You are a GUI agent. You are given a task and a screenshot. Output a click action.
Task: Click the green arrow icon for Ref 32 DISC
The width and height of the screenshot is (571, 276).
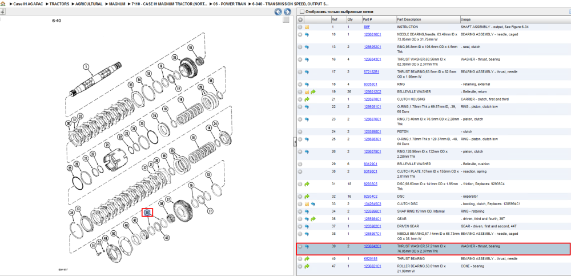point(307,197)
